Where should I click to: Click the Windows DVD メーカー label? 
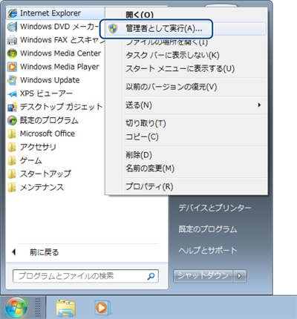[x=59, y=27]
